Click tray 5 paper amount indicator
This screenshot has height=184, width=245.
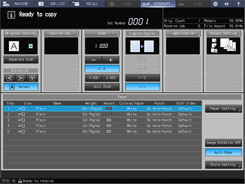[x=109, y=131]
